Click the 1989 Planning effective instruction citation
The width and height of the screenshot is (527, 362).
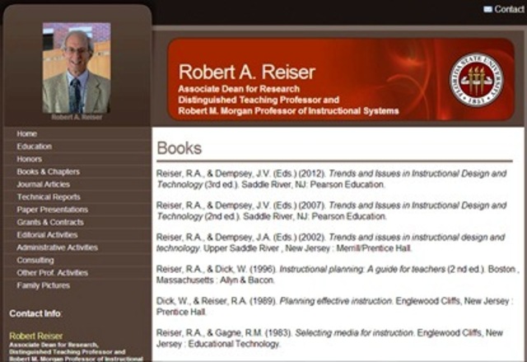point(335,306)
